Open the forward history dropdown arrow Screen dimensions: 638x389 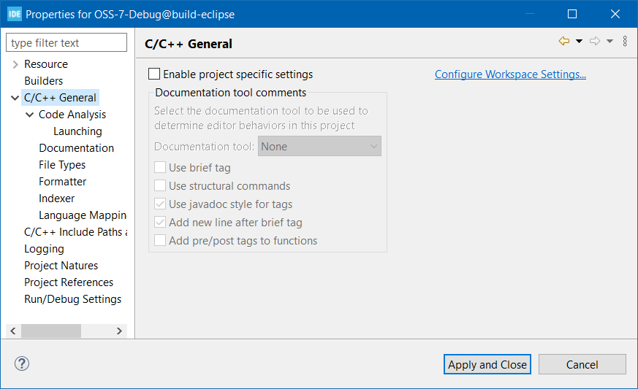[x=609, y=41]
